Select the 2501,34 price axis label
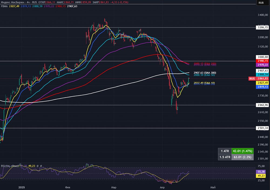The height and width of the screenshot is (190, 270). click(262, 128)
